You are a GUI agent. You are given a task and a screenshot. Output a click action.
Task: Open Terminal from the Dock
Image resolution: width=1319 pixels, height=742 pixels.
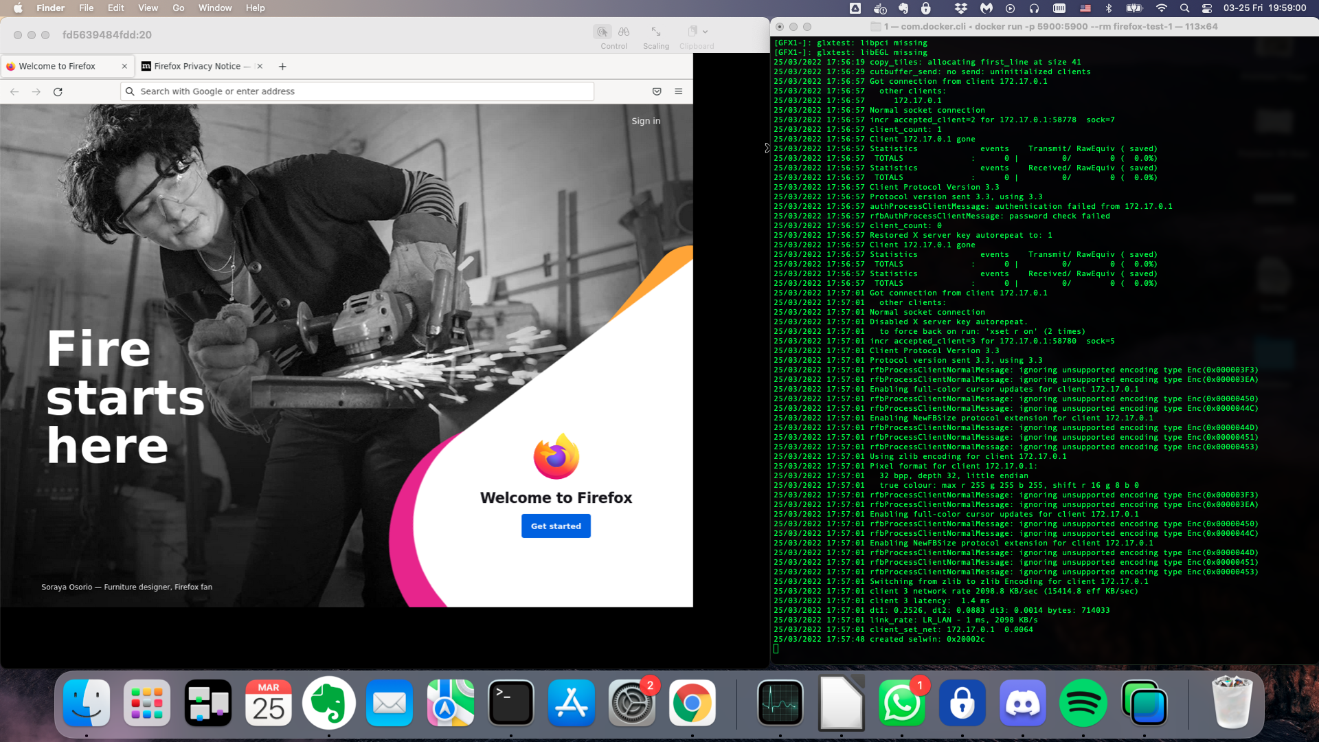(x=511, y=703)
